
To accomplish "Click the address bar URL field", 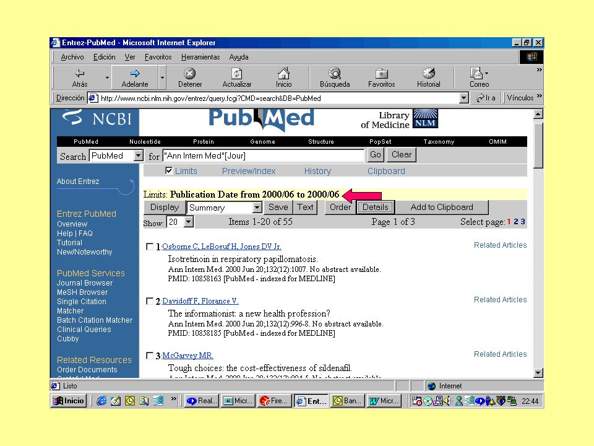I will tap(279, 98).
